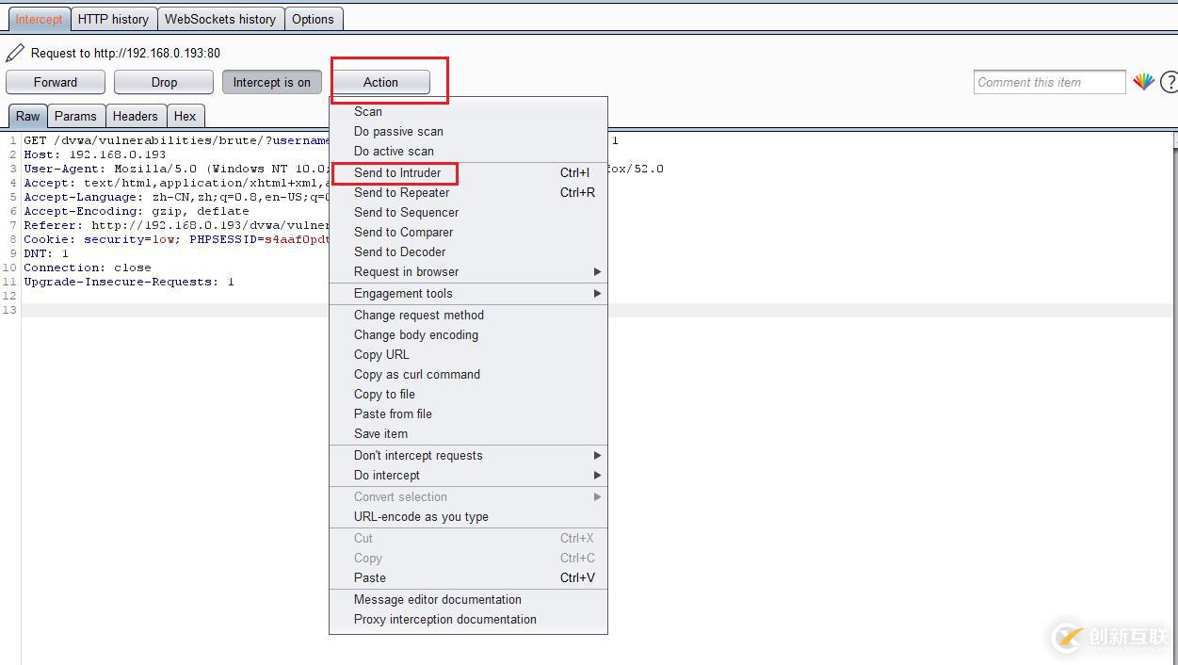Go to the Options tab
The height and width of the screenshot is (665, 1178).
pos(313,19)
